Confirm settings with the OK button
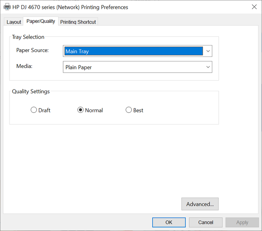Screen dimensions: 262x231 [x=169, y=223]
